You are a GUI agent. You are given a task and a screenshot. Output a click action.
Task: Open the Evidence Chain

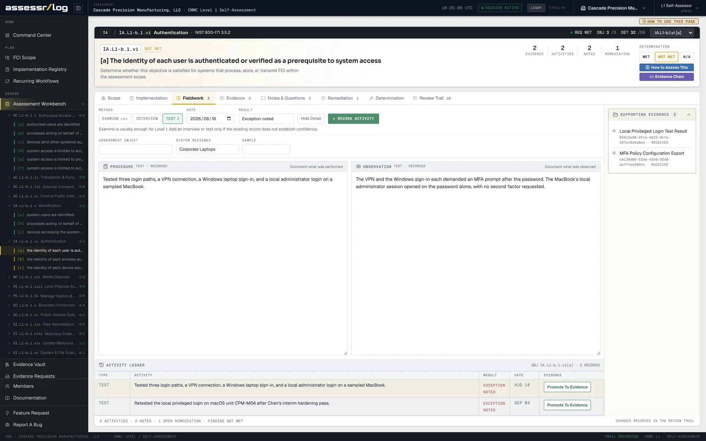tap(666, 77)
